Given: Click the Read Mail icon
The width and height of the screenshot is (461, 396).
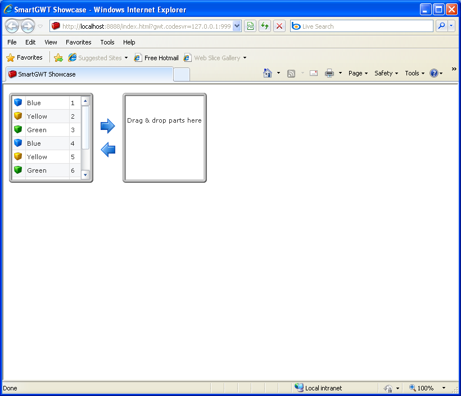Looking at the screenshot, I should pyautogui.click(x=314, y=73).
